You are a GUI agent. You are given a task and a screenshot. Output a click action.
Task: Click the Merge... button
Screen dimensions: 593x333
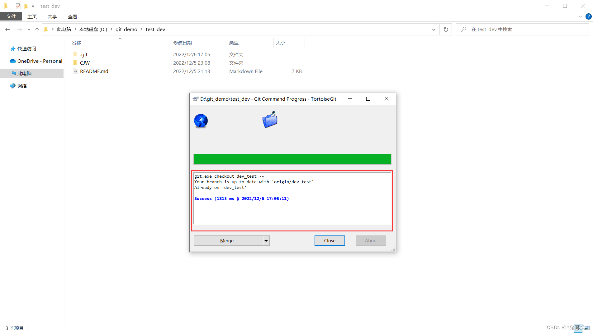click(x=228, y=240)
